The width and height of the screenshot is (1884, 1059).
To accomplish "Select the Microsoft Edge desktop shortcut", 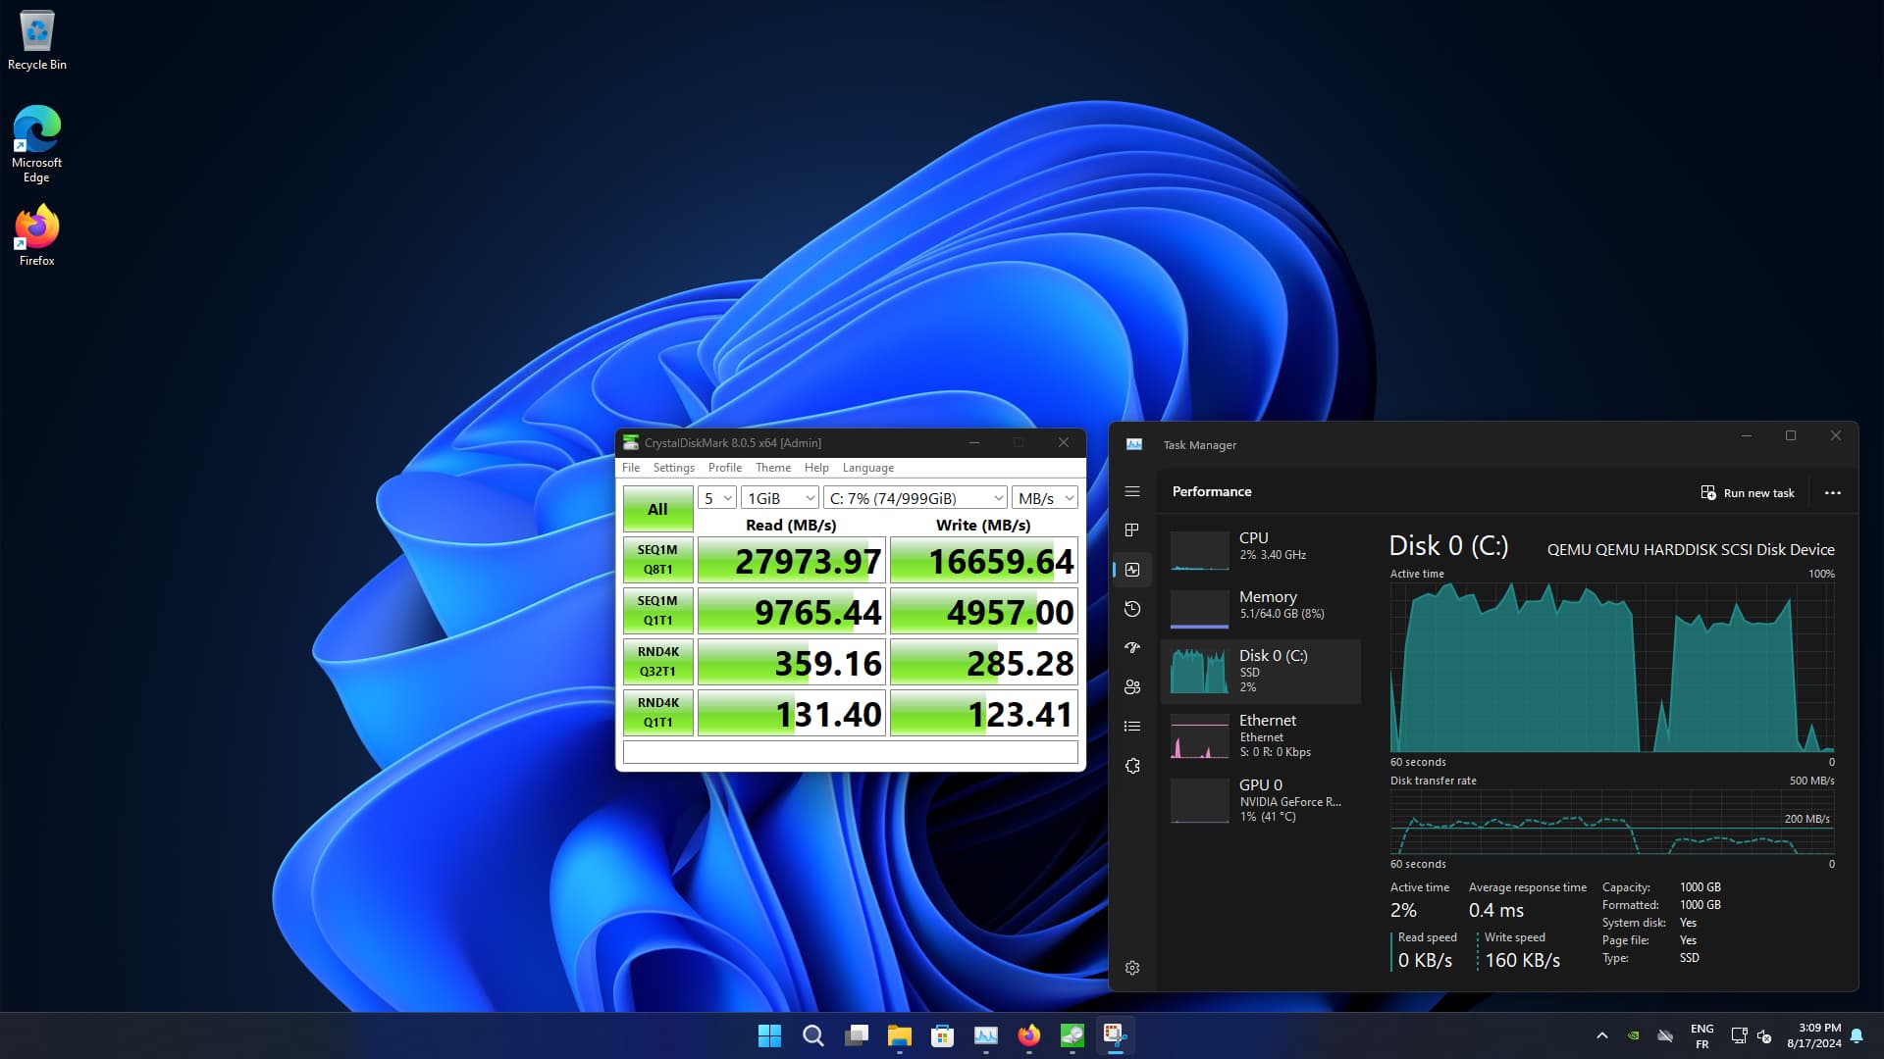I will tap(37, 144).
